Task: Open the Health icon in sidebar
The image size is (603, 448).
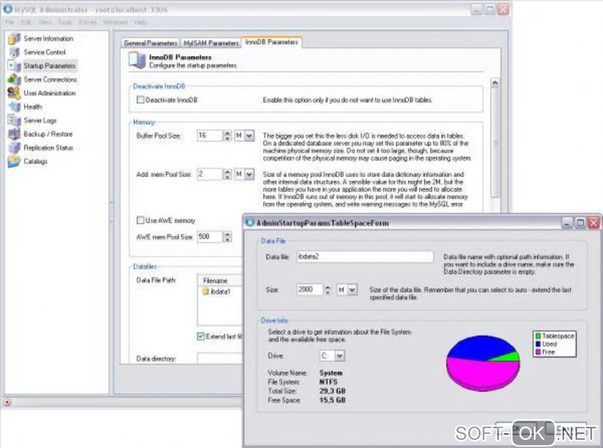Action: (x=14, y=107)
